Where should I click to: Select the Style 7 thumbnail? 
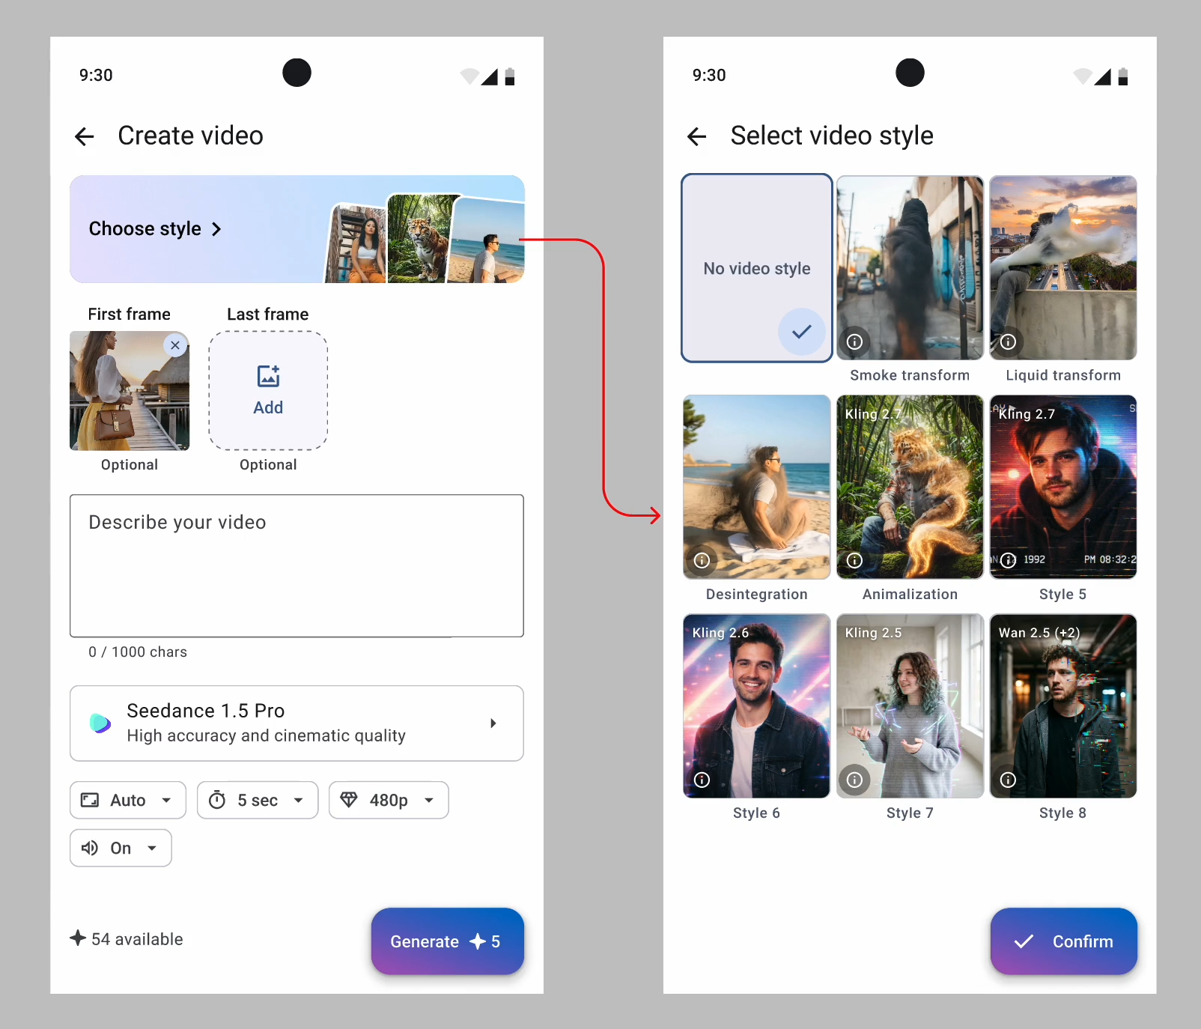[x=910, y=706]
